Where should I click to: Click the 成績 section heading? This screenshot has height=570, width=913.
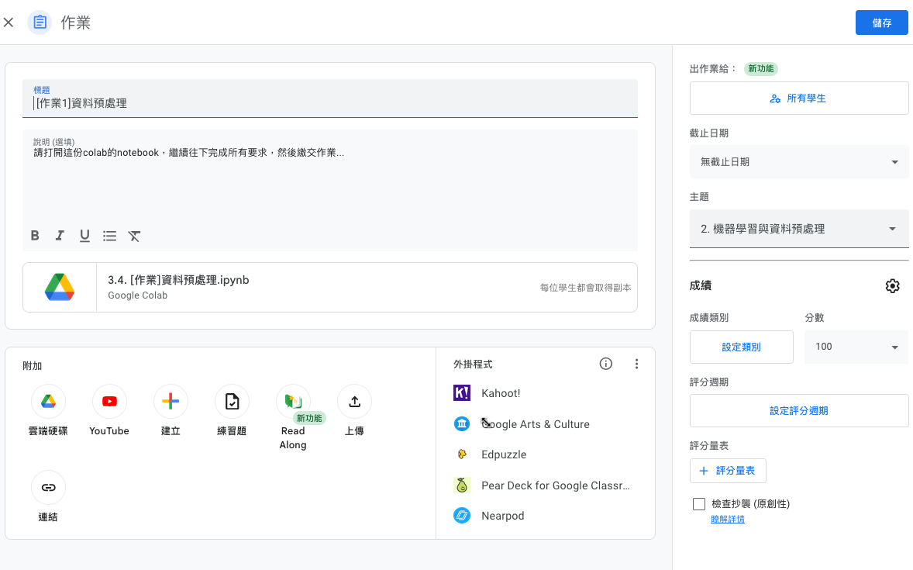click(701, 285)
